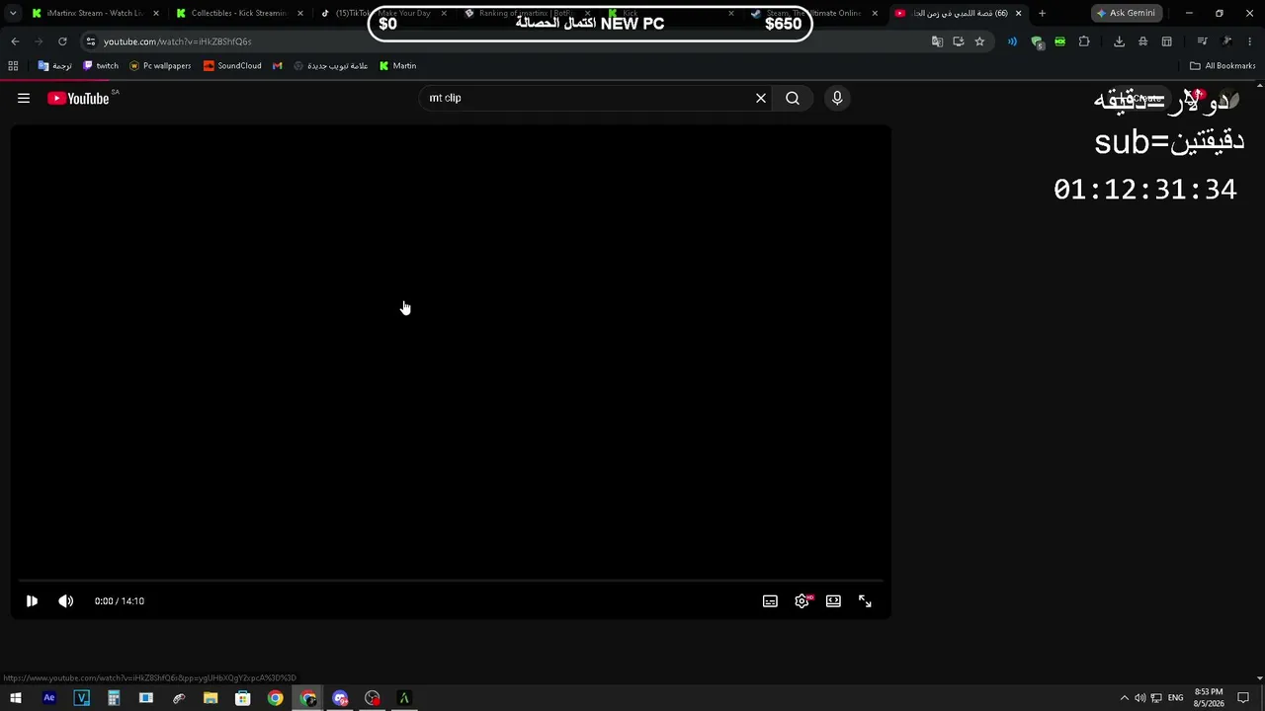Go back with the browser back arrow
Image resolution: width=1265 pixels, height=711 pixels.
(15, 41)
